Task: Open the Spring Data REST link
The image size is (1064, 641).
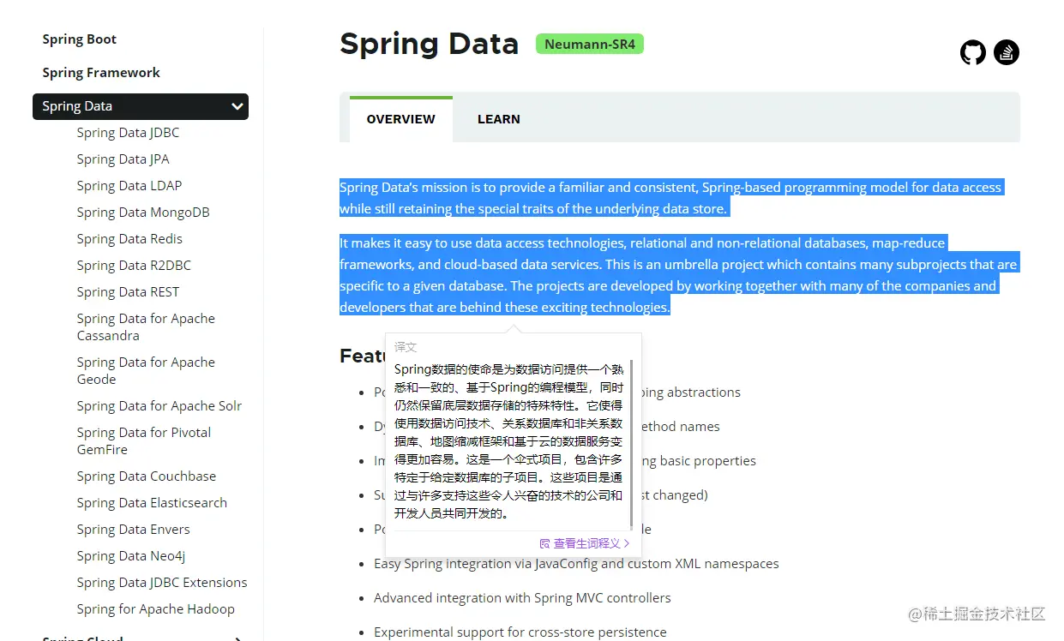Action: (x=128, y=292)
